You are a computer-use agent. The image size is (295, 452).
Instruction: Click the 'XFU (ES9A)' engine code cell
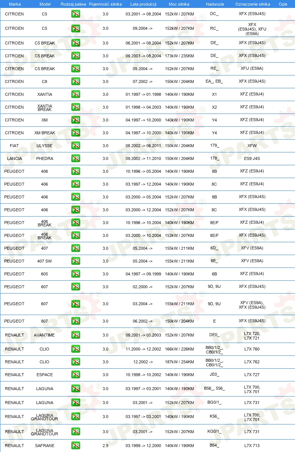[x=252, y=68]
